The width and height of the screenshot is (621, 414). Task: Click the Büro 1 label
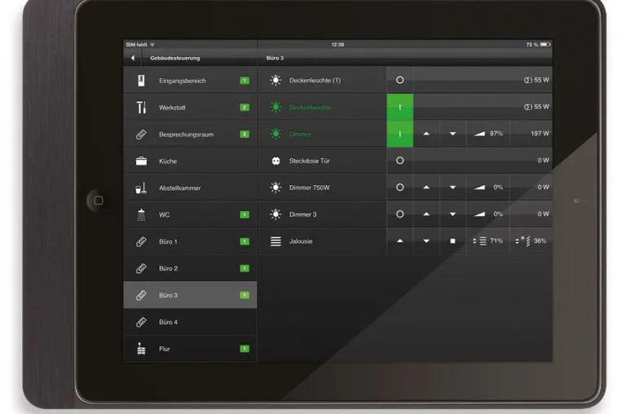(169, 242)
